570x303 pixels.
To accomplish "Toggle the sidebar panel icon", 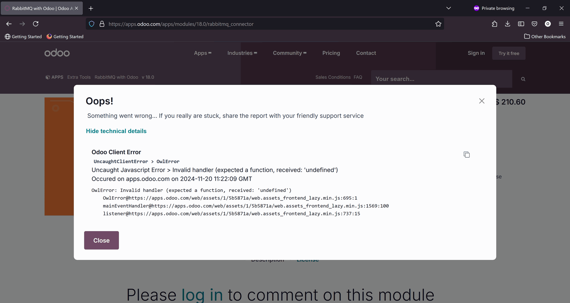I will [x=521, y=24].
